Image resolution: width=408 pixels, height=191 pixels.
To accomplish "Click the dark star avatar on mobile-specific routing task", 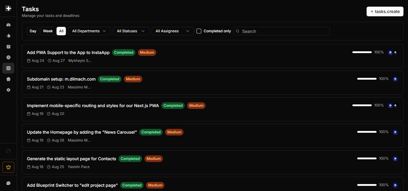I will [395, 105].
